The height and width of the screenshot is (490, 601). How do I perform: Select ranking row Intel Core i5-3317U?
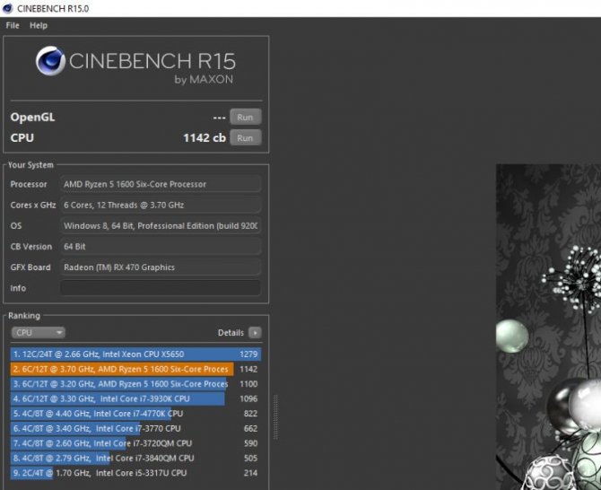click(135, 473)
